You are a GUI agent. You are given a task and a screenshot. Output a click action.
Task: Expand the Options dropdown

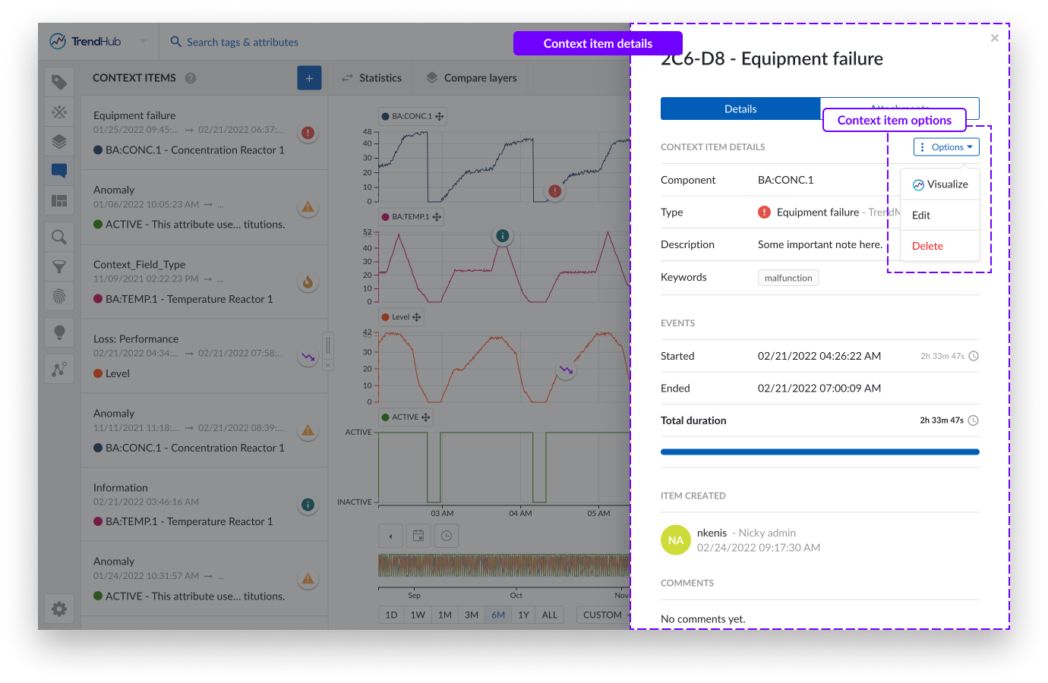click(x=946, y=147)
